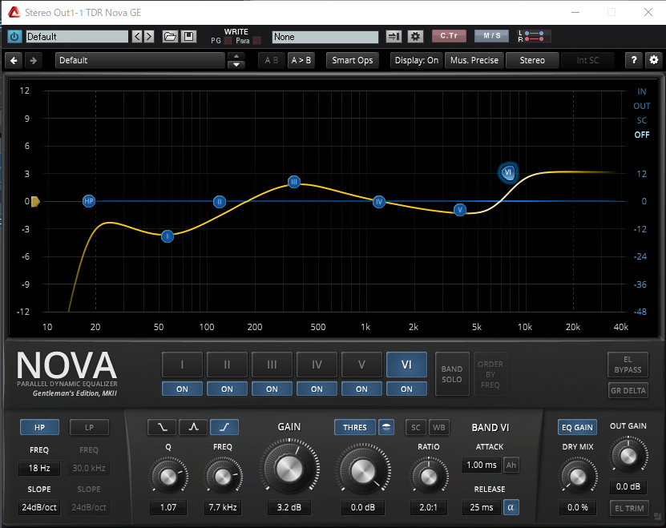Go to previous preset arrow
This screenshot has height=528, width=666.
click(x=137, y=37)
